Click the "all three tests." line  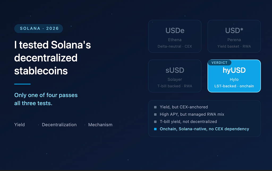[x=33, y=103]
